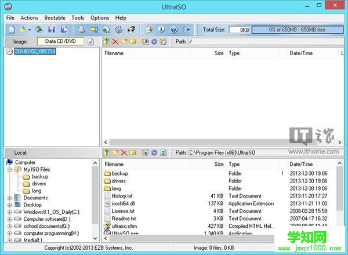Click the Compress ISO toolbar icon
The width and height of the screenshot is (348, 255).
(x=94, y=30)
